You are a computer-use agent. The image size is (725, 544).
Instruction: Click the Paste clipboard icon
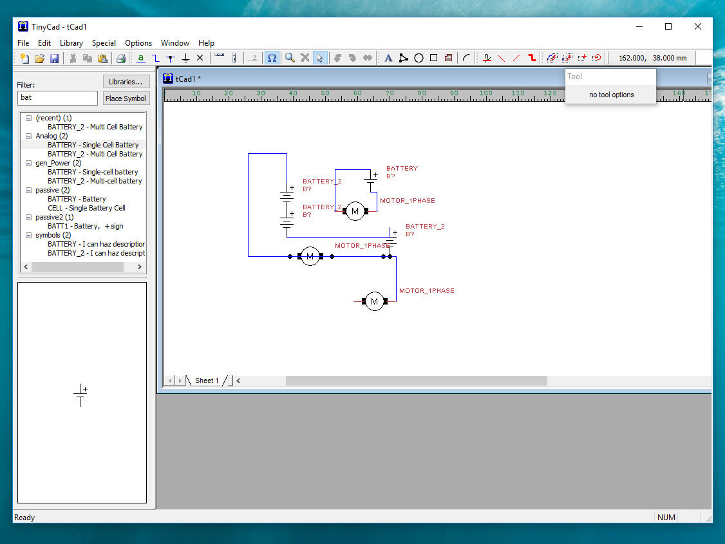click(x=102, y=58)
